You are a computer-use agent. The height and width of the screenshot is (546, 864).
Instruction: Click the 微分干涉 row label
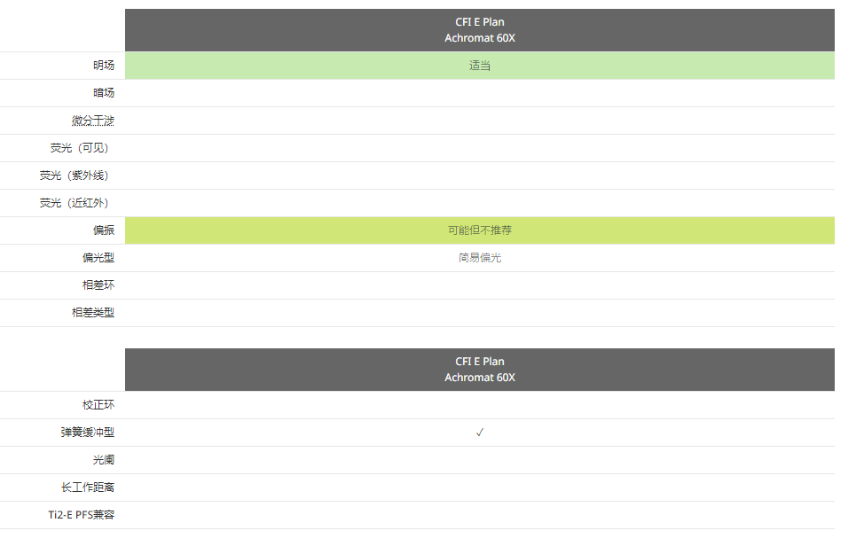tap(93, 121)
